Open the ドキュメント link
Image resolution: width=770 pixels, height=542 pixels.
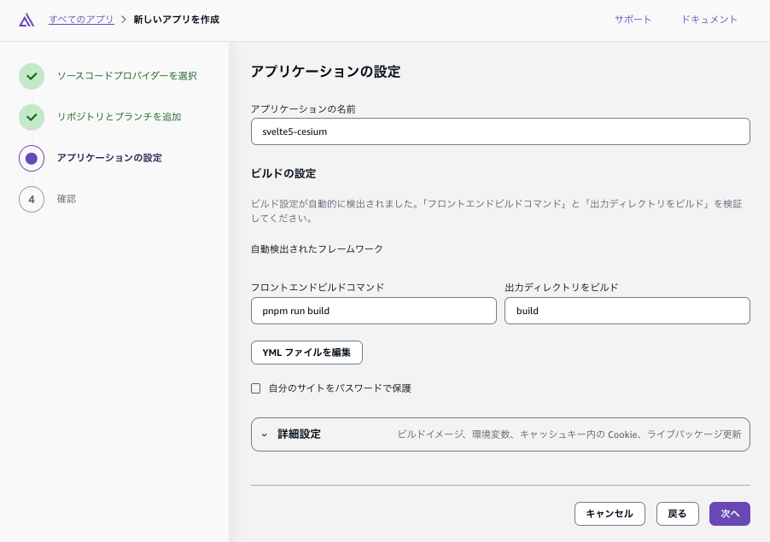709,20
